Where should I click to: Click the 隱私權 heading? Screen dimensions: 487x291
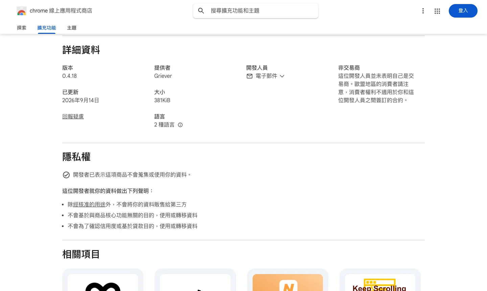click(x=76, y=157)
